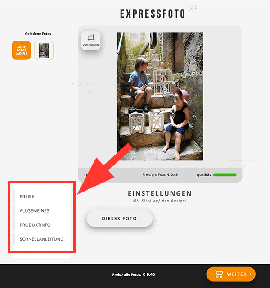
Task: Click the Qualität text label
Action: (x=203, y=175)
